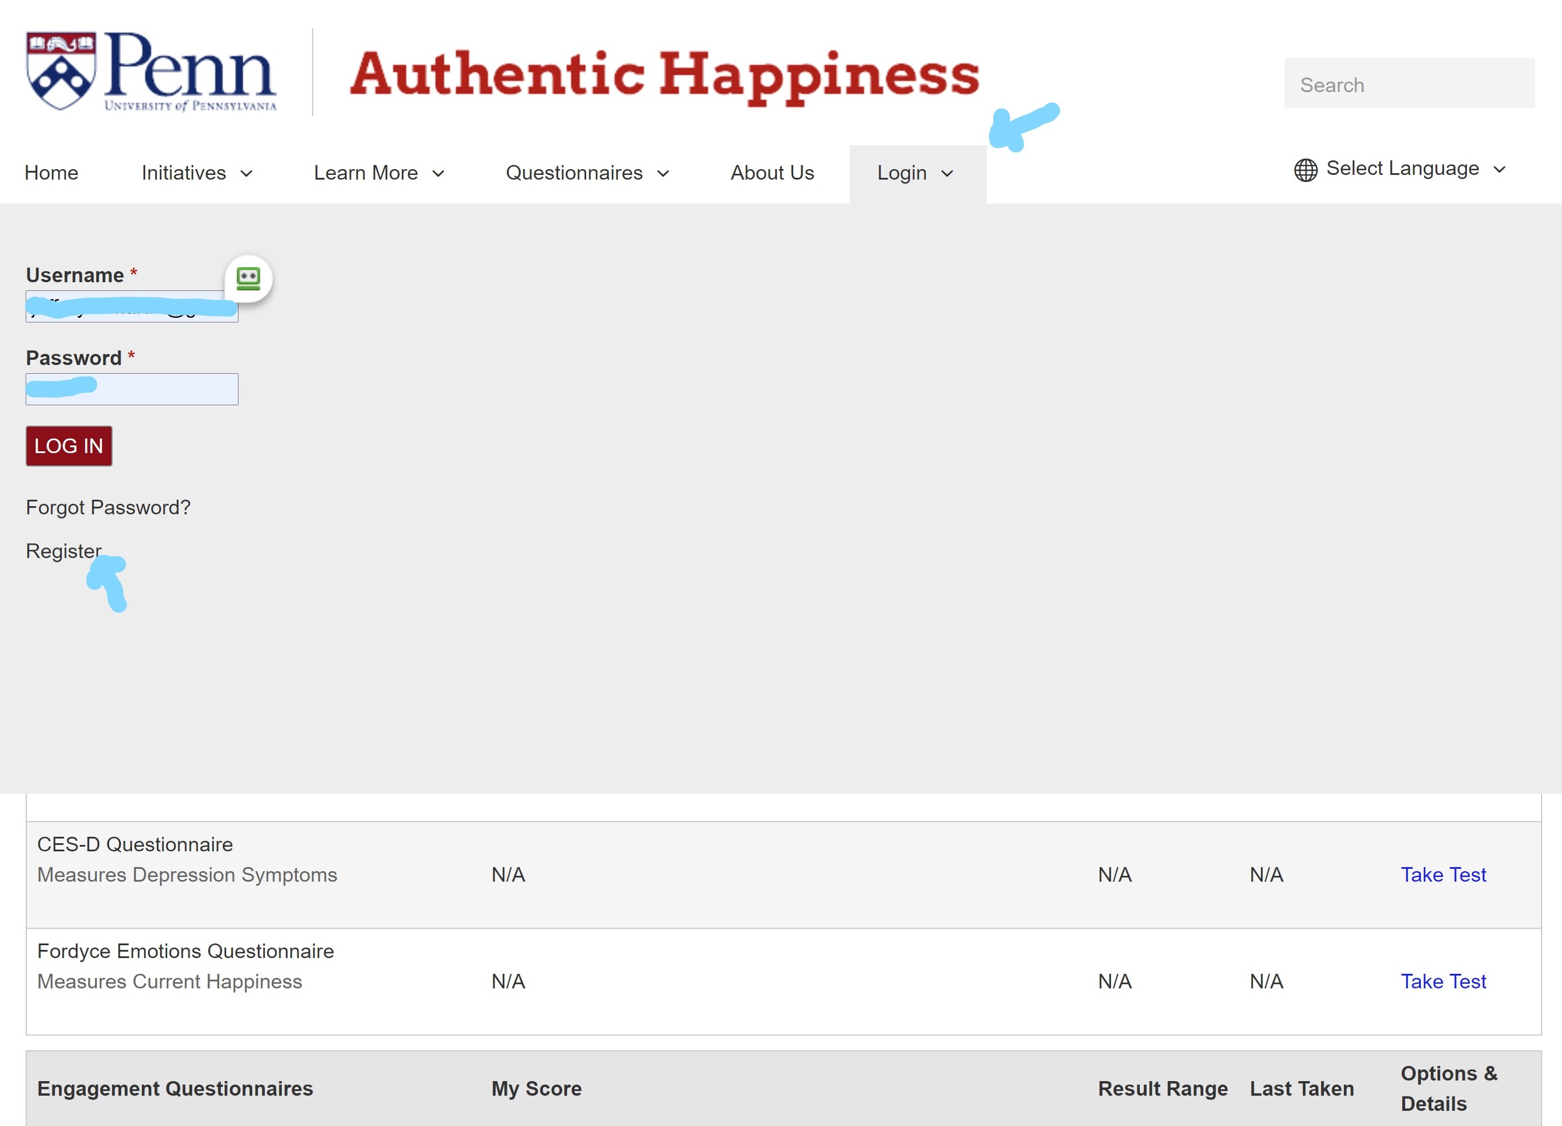Open the Learn More menu
Viewport: 1562px width, 1126px height.
(x=366, y=173)
